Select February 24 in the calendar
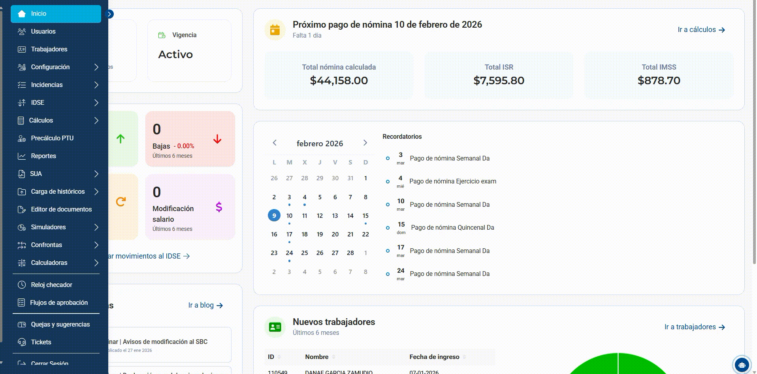 click(x=289, y=253)
